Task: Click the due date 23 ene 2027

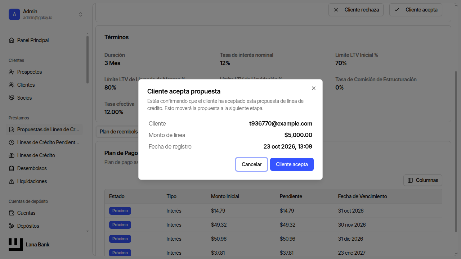Action: (x=352, y=253)
